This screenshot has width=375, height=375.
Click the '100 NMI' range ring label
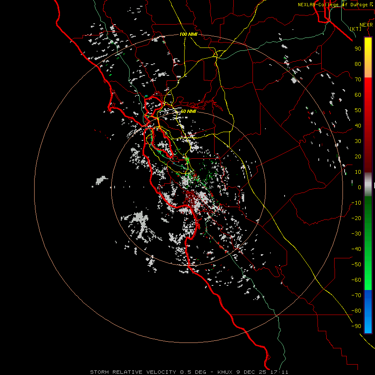188,34
